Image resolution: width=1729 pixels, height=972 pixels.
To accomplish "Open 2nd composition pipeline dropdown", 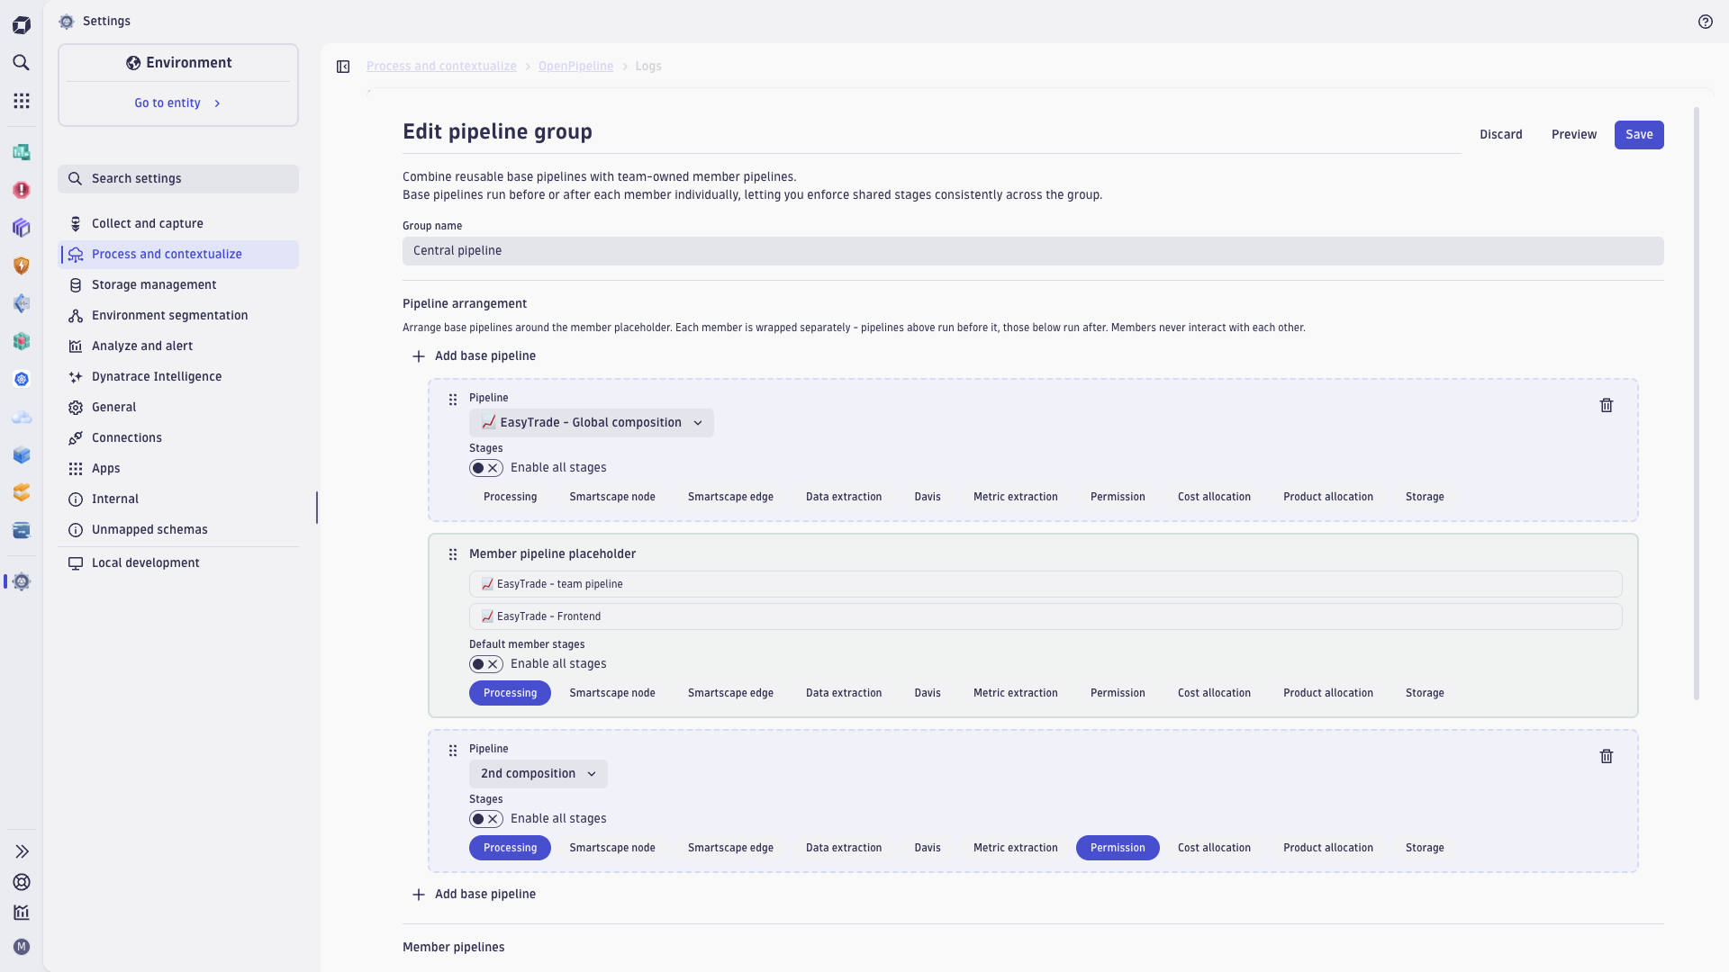I will coord(539,774).
